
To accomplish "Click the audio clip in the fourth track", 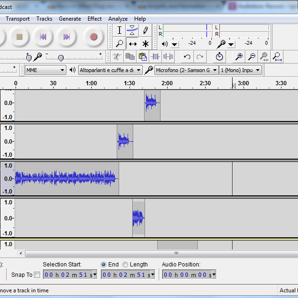I will tap(138, 218).
